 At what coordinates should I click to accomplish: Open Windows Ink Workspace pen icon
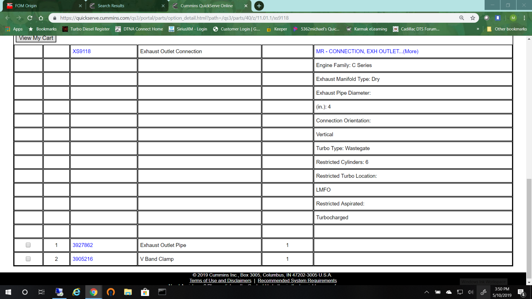(483, 292)
